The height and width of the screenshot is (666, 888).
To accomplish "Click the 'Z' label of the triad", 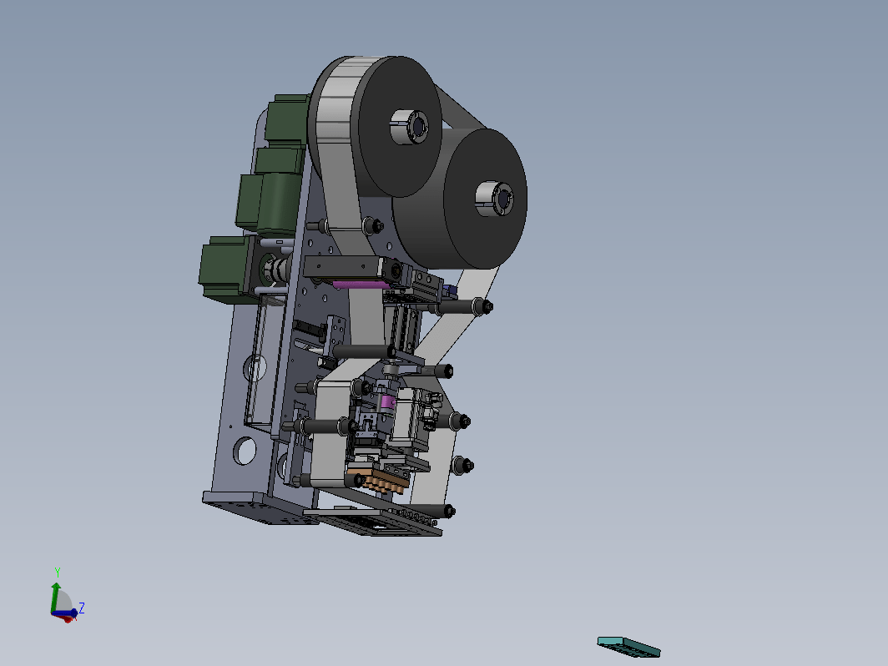I will point(82,608).
